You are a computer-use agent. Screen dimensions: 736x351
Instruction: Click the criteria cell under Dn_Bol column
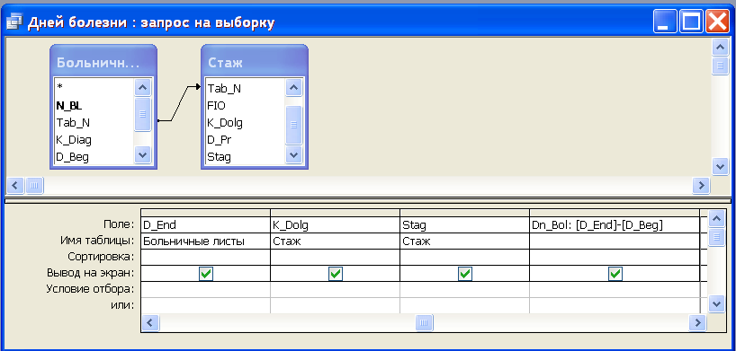615,290
